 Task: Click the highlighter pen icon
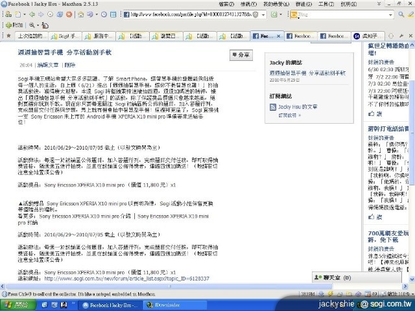410,14
